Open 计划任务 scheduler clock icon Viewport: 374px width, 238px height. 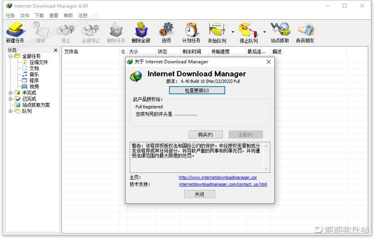coord(191,32)
